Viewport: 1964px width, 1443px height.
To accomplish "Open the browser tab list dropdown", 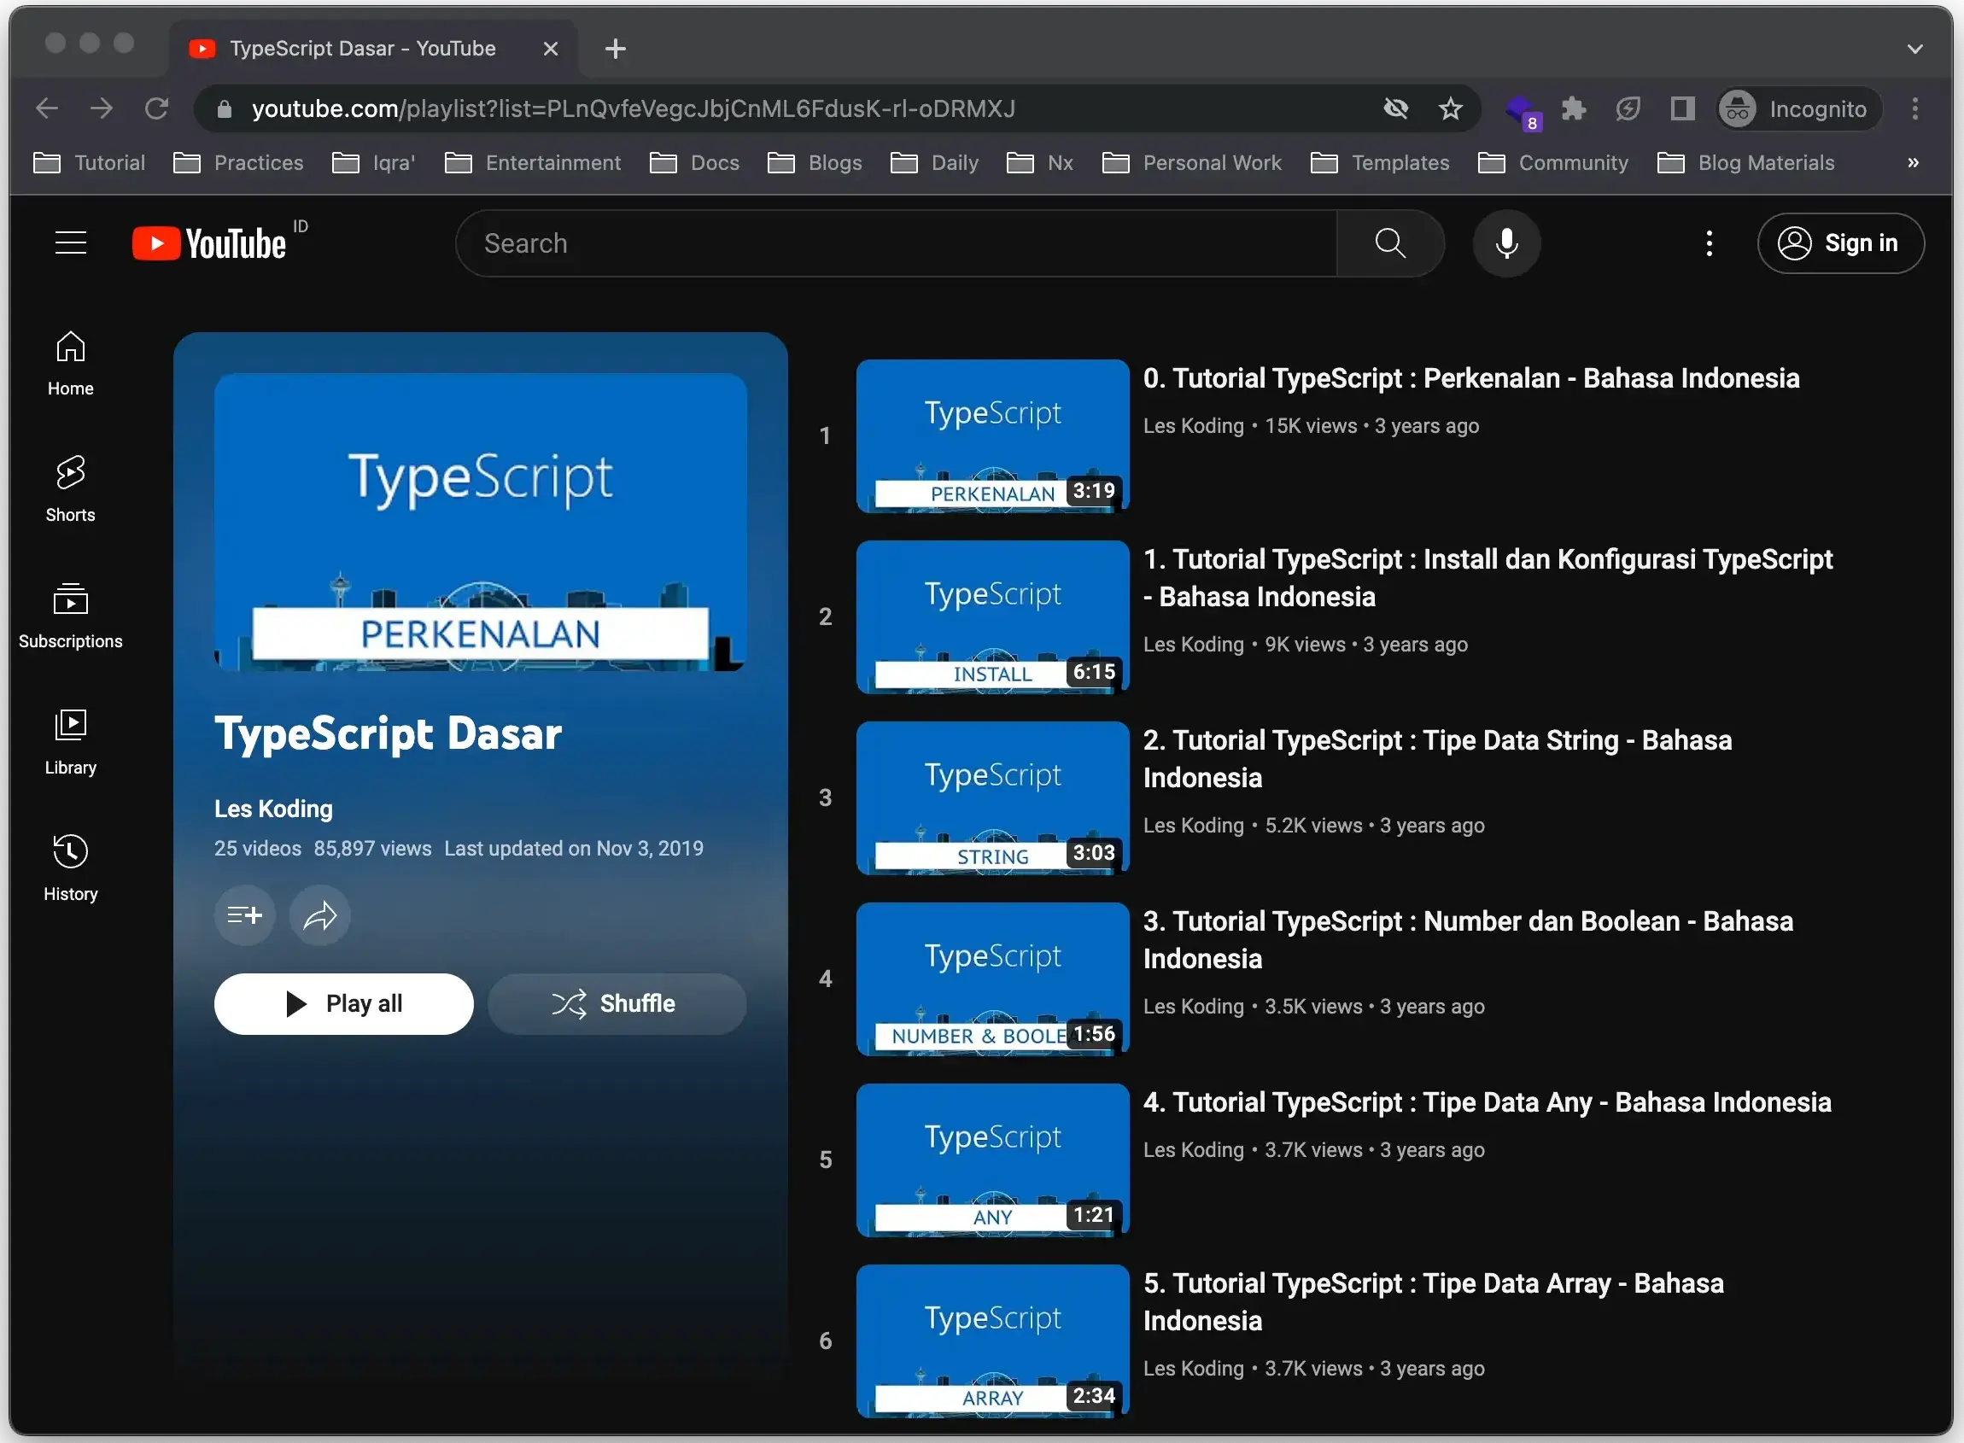I will tap(1916, 48).
